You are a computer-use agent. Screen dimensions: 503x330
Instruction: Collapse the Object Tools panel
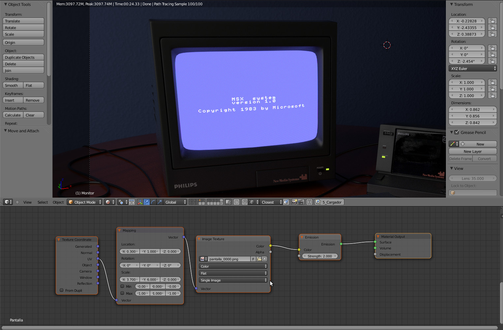click(6, 4)
